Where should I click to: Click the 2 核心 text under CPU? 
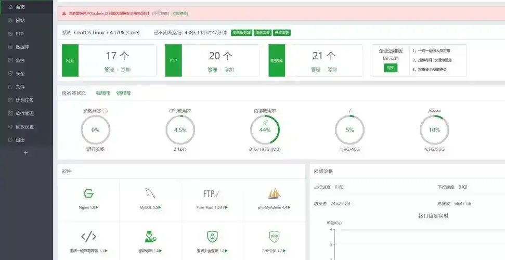(180, 149)
